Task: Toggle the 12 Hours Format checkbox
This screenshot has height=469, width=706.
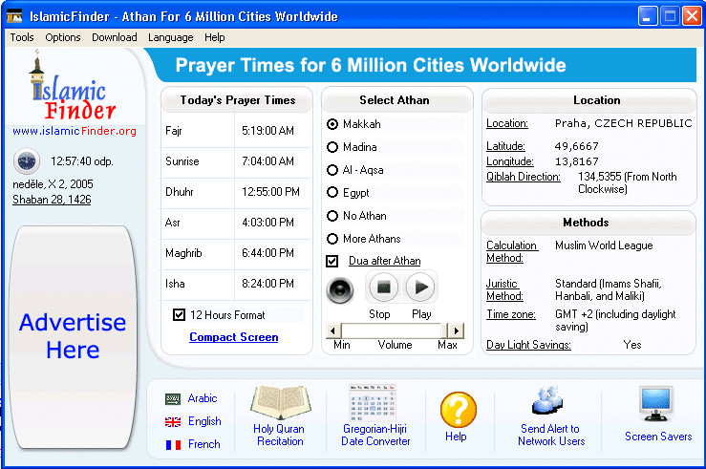Action: tap(179, 314)
